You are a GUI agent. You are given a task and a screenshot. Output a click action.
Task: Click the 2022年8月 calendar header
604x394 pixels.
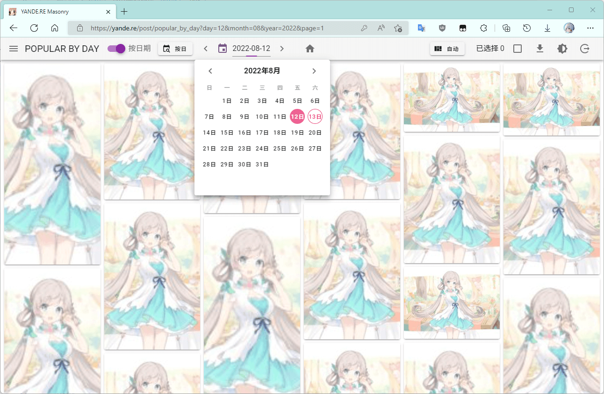(x=262, y=71)
